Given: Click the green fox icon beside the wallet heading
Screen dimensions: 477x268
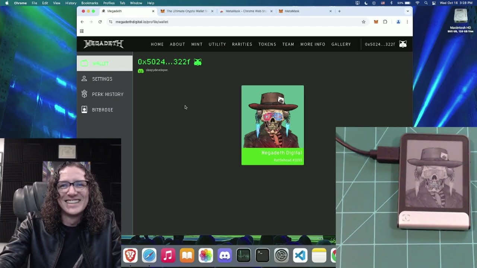Looking at the screenshot, I should 198,62.
